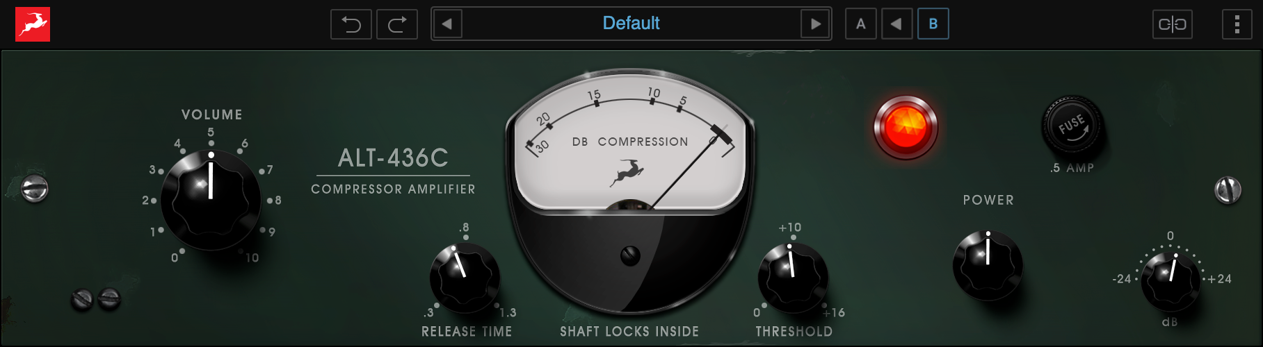The image size is (1263, 347).
Task: Click the compare/link icon in top bar
Action: (x=1172, y=24)
